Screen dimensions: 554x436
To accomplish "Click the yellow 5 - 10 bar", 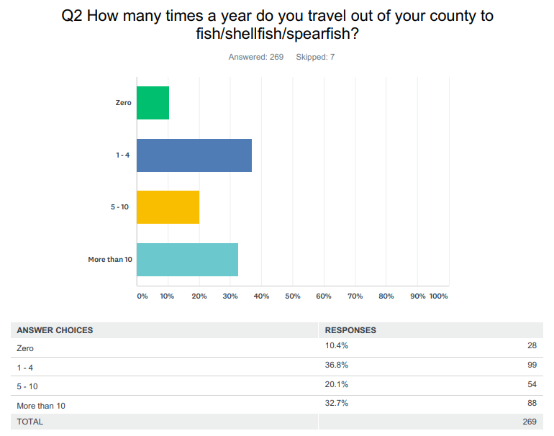I will 168,207.
